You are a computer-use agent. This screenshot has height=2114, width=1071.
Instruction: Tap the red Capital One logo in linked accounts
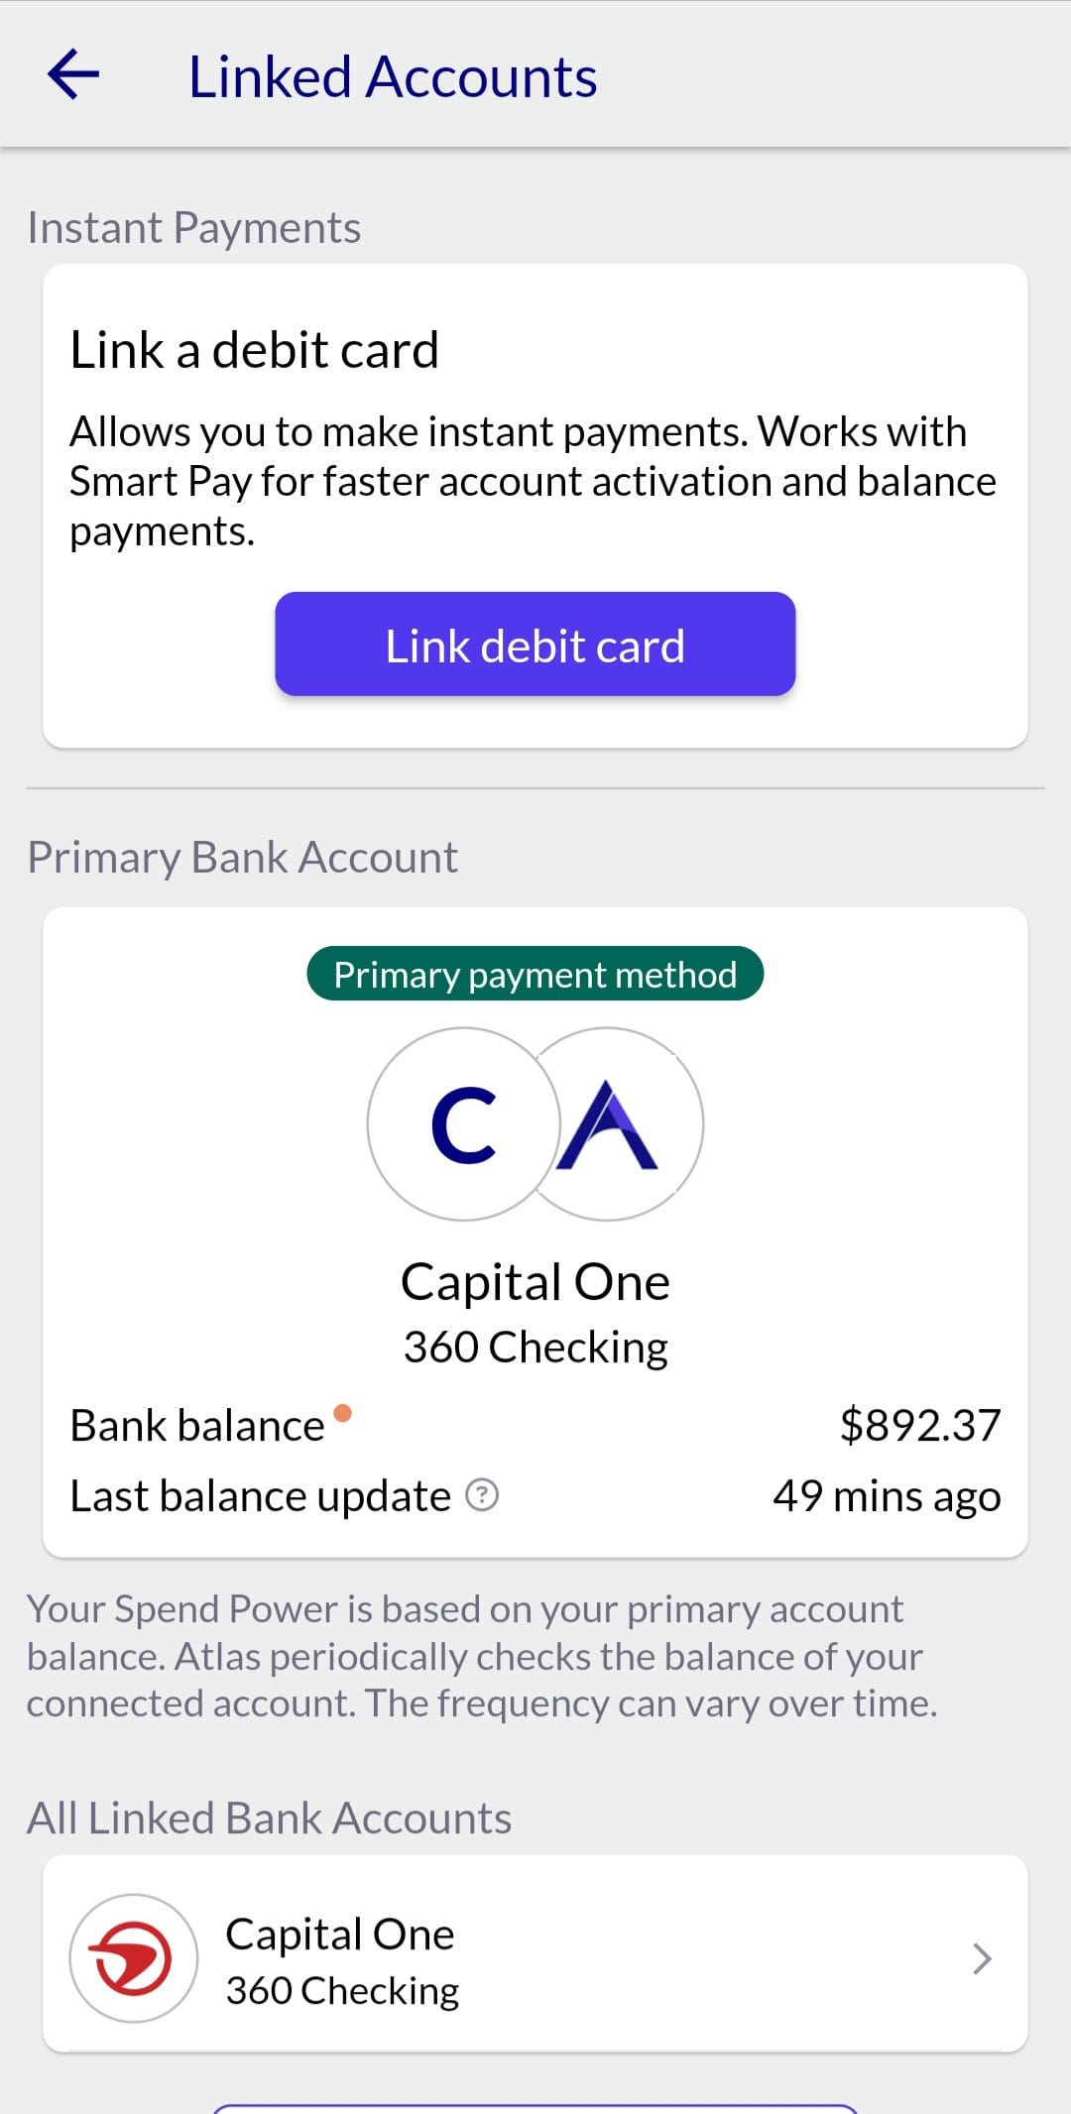pos(133,1958)
